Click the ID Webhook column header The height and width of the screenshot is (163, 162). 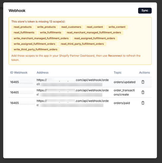click(19, 72)
